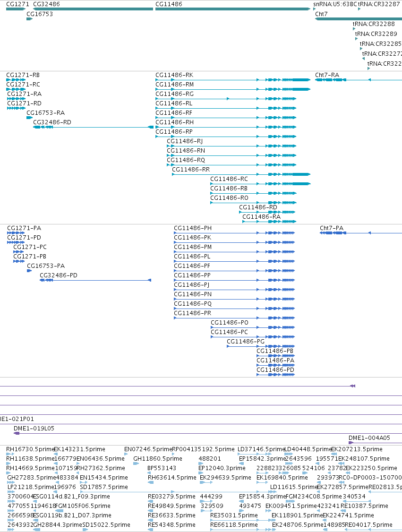This screenshot has width=402, height=532.
Task: Click the CG1271-RB transcript label
Action: click(x=23, y=75)
